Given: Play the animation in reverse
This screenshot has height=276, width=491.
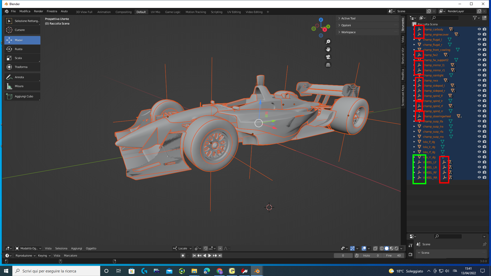Looking at the screenshot, I should 205,256.
